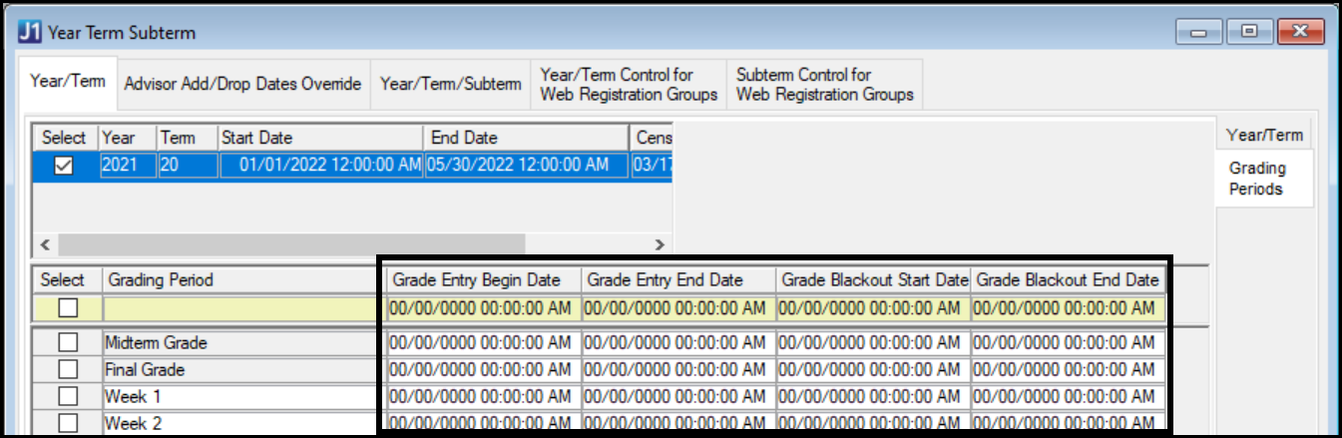Click Week 1's Grade Blackout End Date
This screenshot has width=1342, height=438.
pos(1068,397)
